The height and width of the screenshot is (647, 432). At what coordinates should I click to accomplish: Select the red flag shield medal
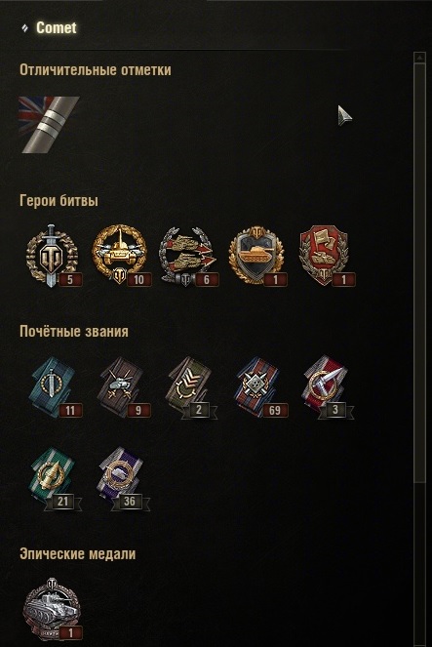tap(326, 255)
